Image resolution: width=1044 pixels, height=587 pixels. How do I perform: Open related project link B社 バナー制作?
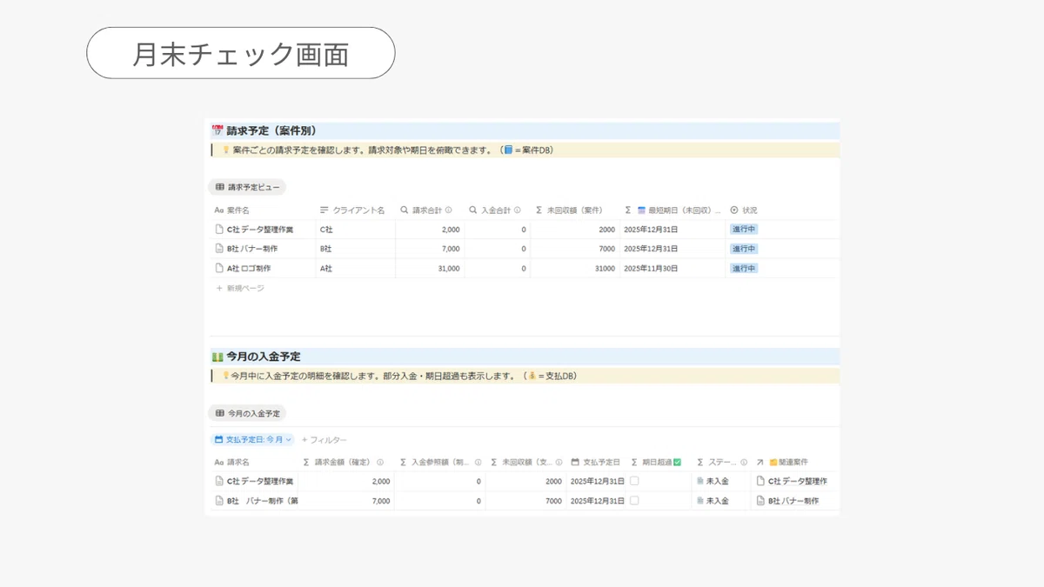point(788,501)
